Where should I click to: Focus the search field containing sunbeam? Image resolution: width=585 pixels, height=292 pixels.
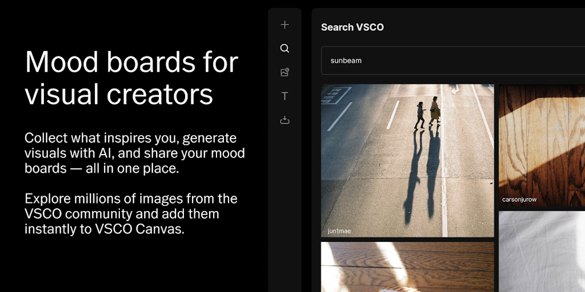(x=453, y=60)
